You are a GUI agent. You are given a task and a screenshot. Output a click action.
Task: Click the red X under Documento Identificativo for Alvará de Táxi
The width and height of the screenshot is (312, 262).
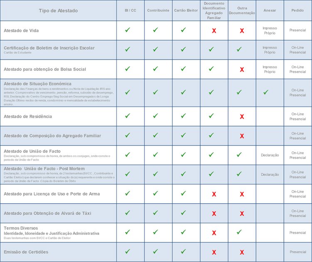pos(214,213)
